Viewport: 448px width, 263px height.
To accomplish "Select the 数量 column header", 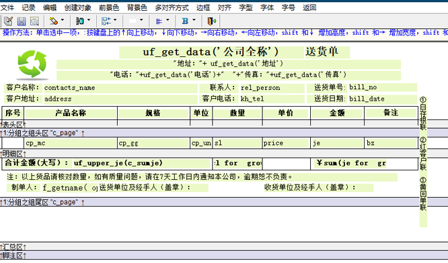I will click(x=237, y=113).
